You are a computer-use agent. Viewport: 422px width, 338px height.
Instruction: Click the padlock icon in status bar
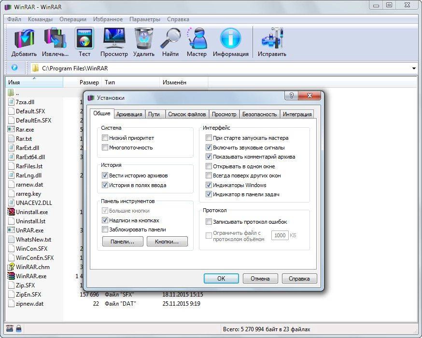pos(18,328)
